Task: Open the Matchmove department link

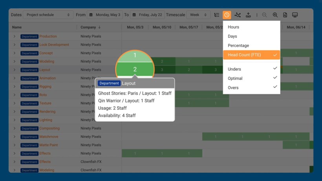Action: point(49,137)
